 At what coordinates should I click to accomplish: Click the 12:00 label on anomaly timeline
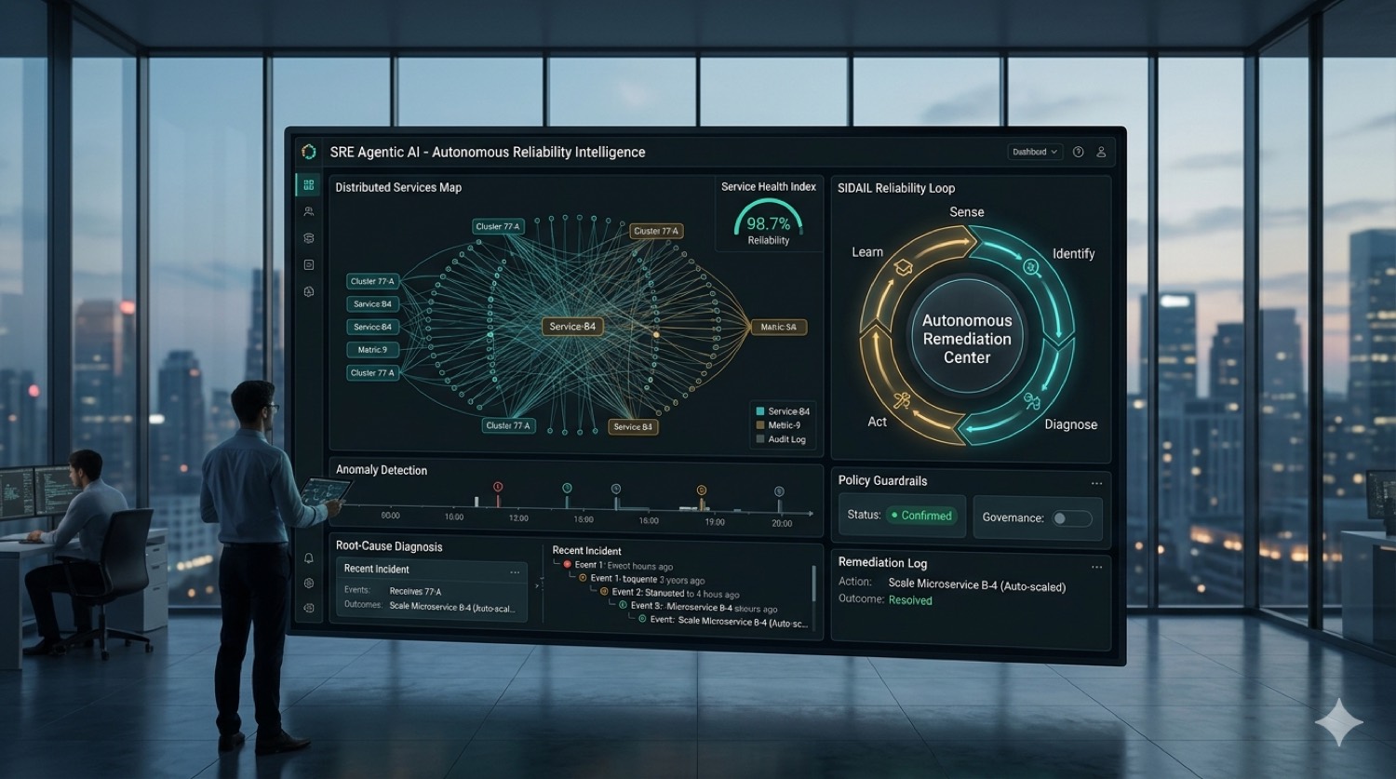click(x=518, y=518)
